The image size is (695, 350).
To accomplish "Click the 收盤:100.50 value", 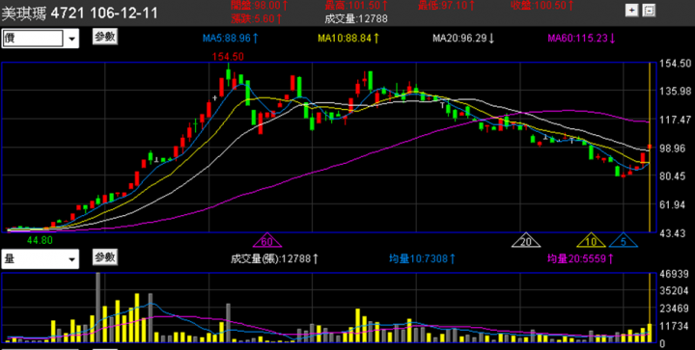I will point(542,6).
